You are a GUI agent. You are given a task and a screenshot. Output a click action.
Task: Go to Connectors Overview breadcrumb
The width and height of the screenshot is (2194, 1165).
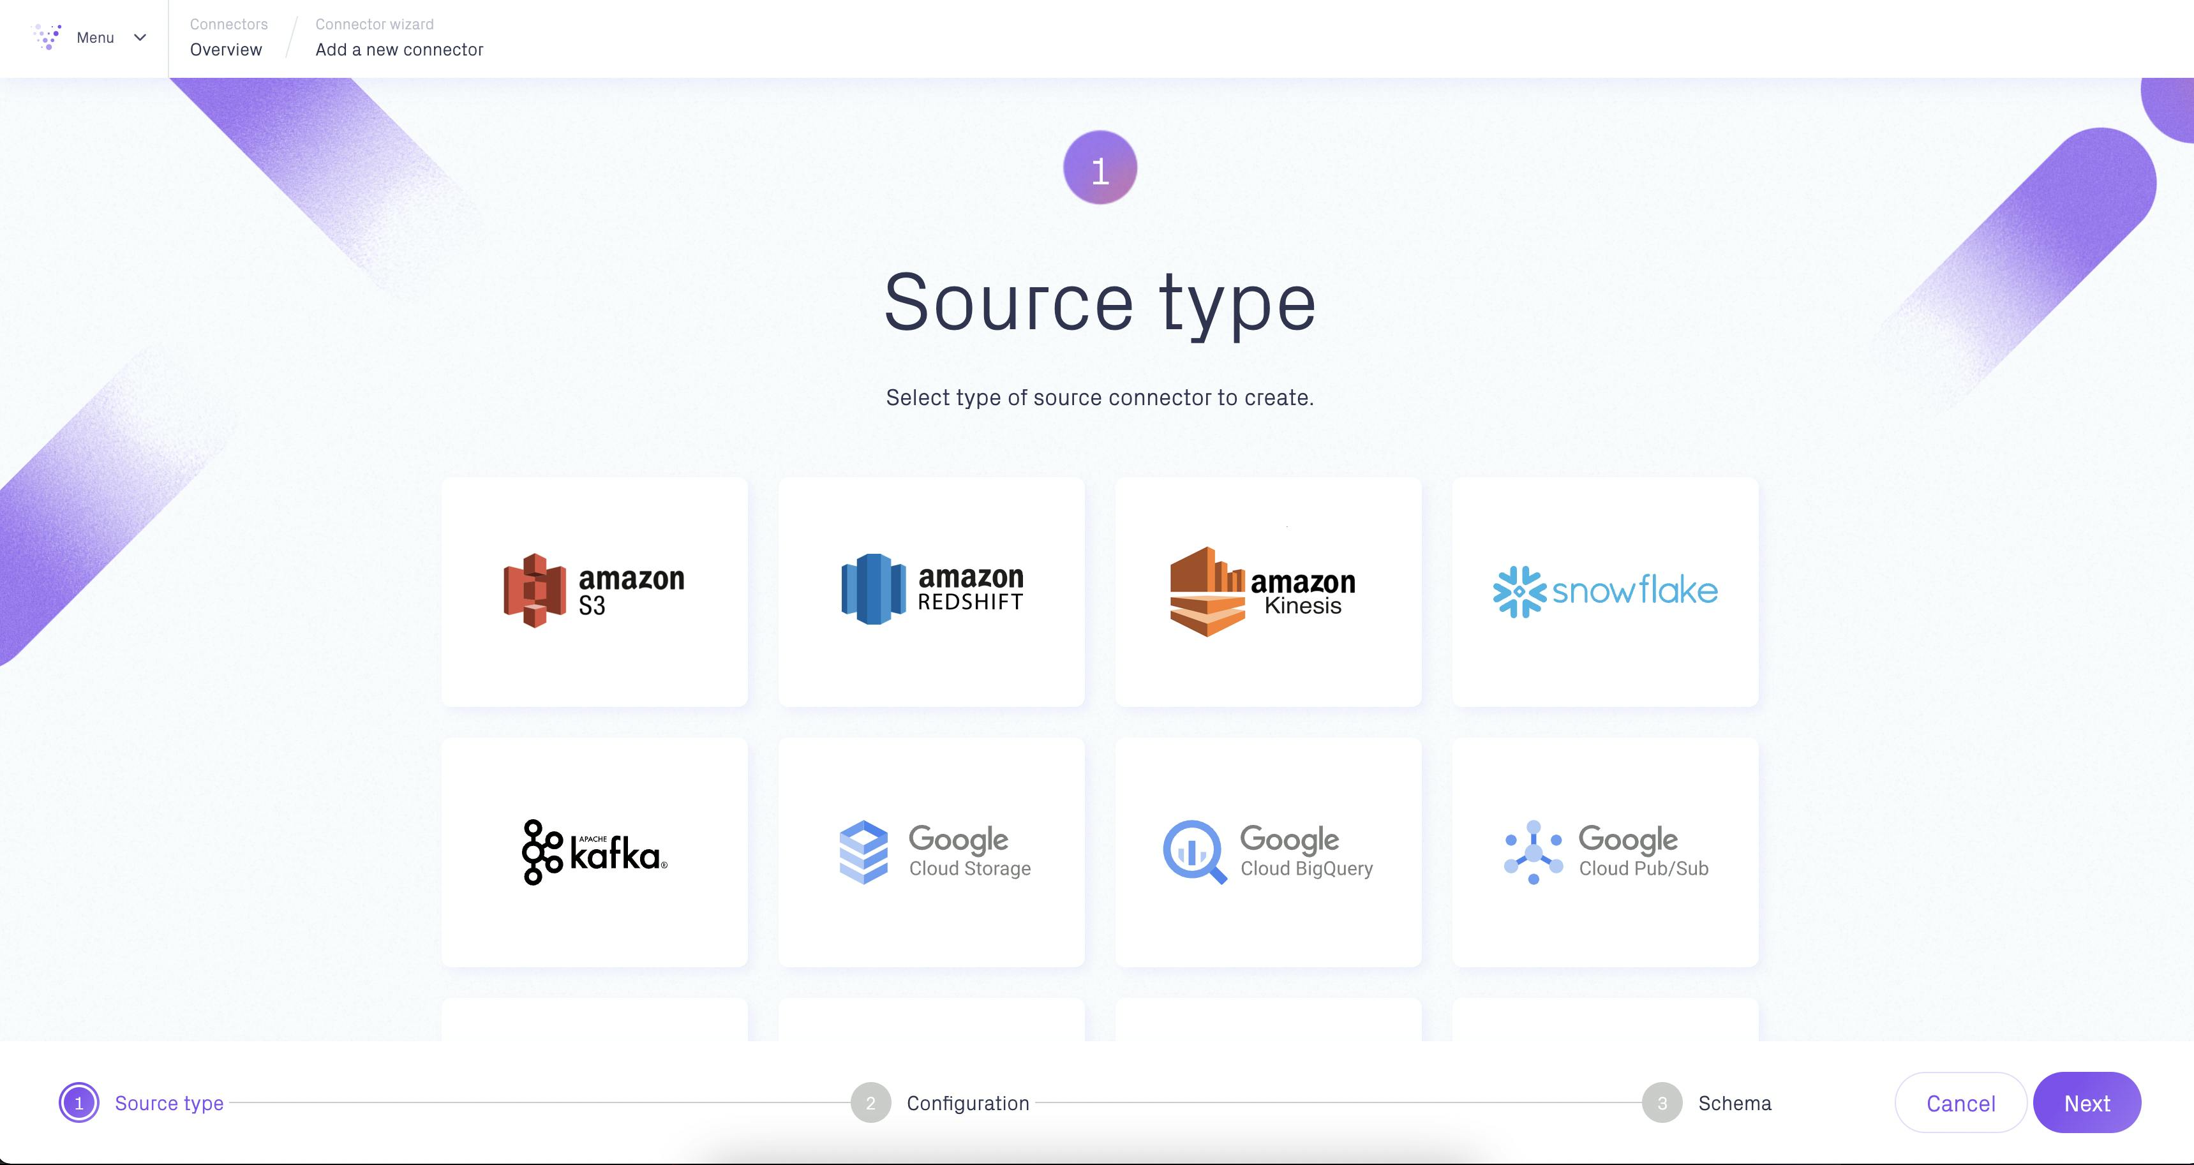227,49
